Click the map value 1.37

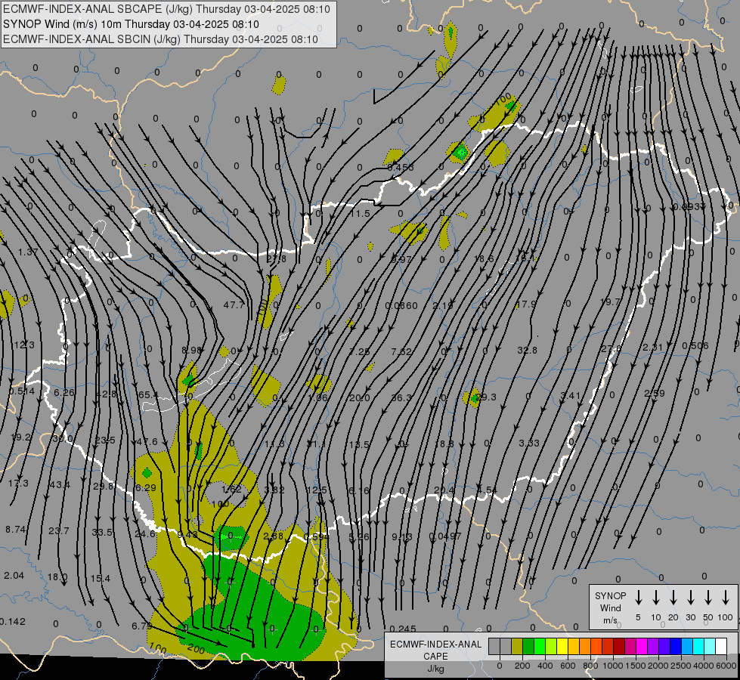28,252
